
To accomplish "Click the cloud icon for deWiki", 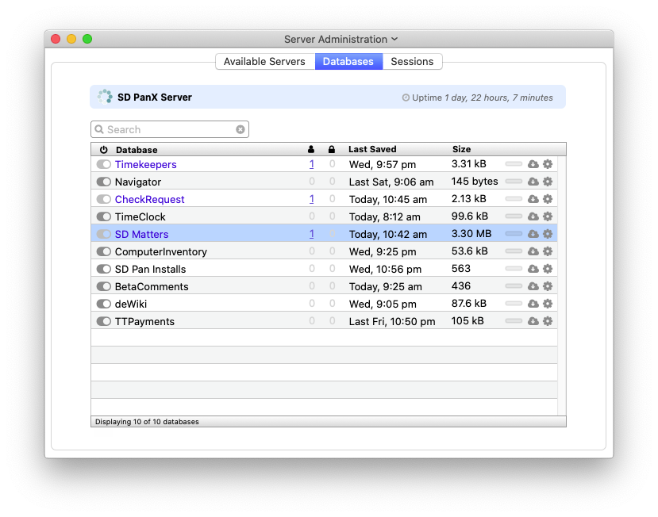I will (x=533, y=304).
